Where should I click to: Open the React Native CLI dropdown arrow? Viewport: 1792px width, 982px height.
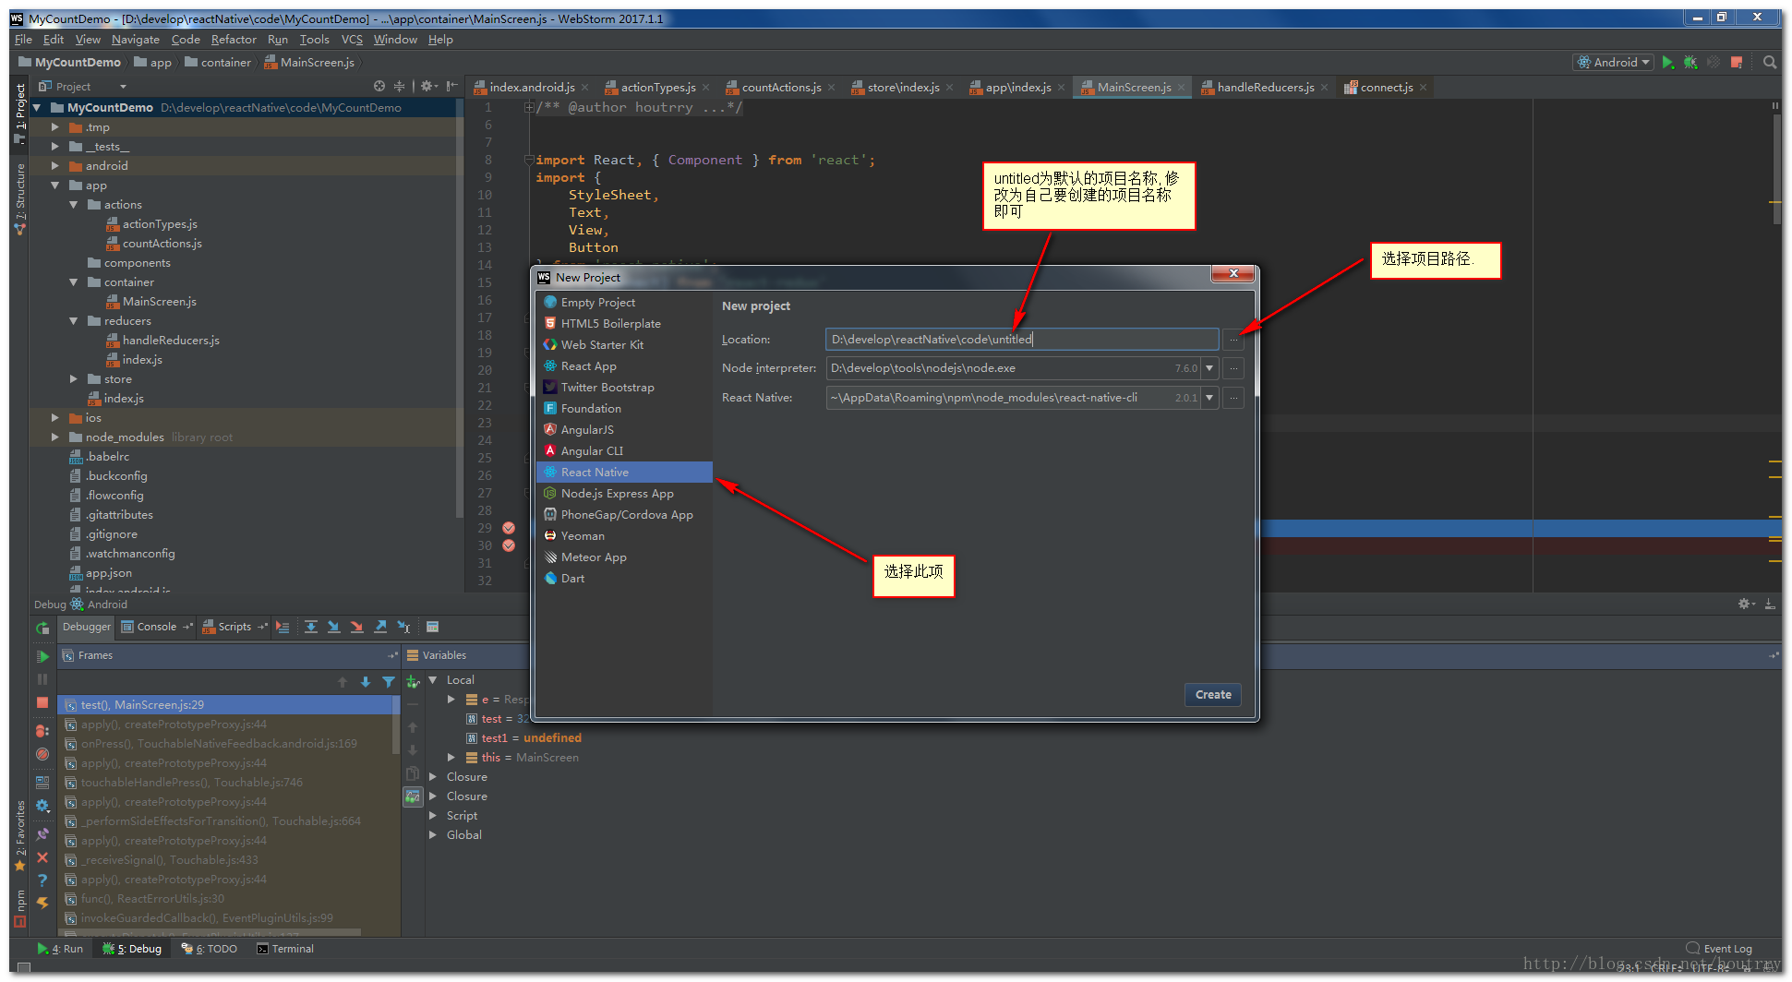click(1209, 398)
